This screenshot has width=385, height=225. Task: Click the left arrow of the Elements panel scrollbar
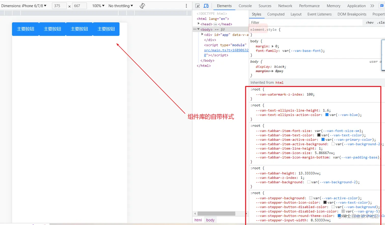tap(195, 214)
